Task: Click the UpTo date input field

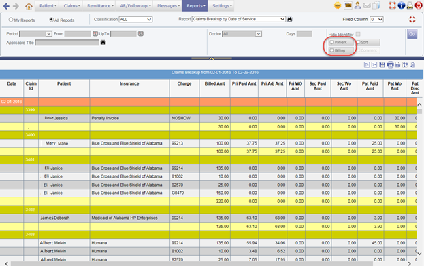Action: tap(123, 34)
